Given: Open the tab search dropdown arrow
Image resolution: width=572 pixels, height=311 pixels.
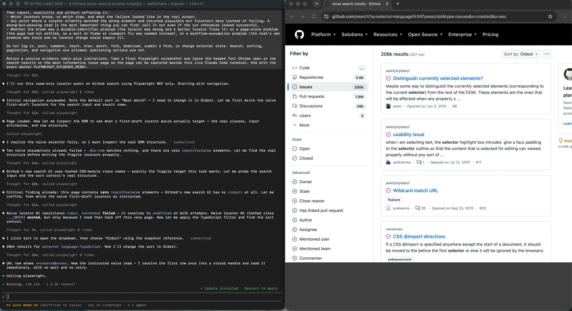Looking at the screenshot, I should point(316,4).
